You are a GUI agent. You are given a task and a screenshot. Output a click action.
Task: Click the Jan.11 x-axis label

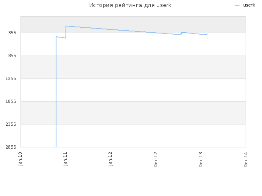(x=65, y=159)
